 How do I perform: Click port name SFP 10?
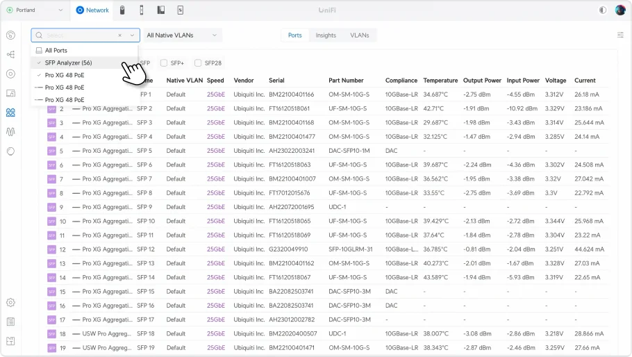click(146, 221)
